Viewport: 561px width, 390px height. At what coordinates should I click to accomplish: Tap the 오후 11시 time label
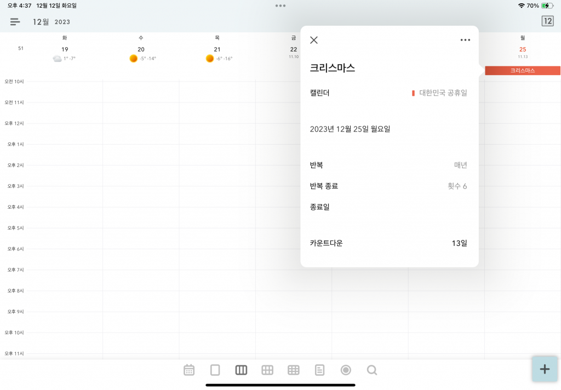click(x=14, y=353)
